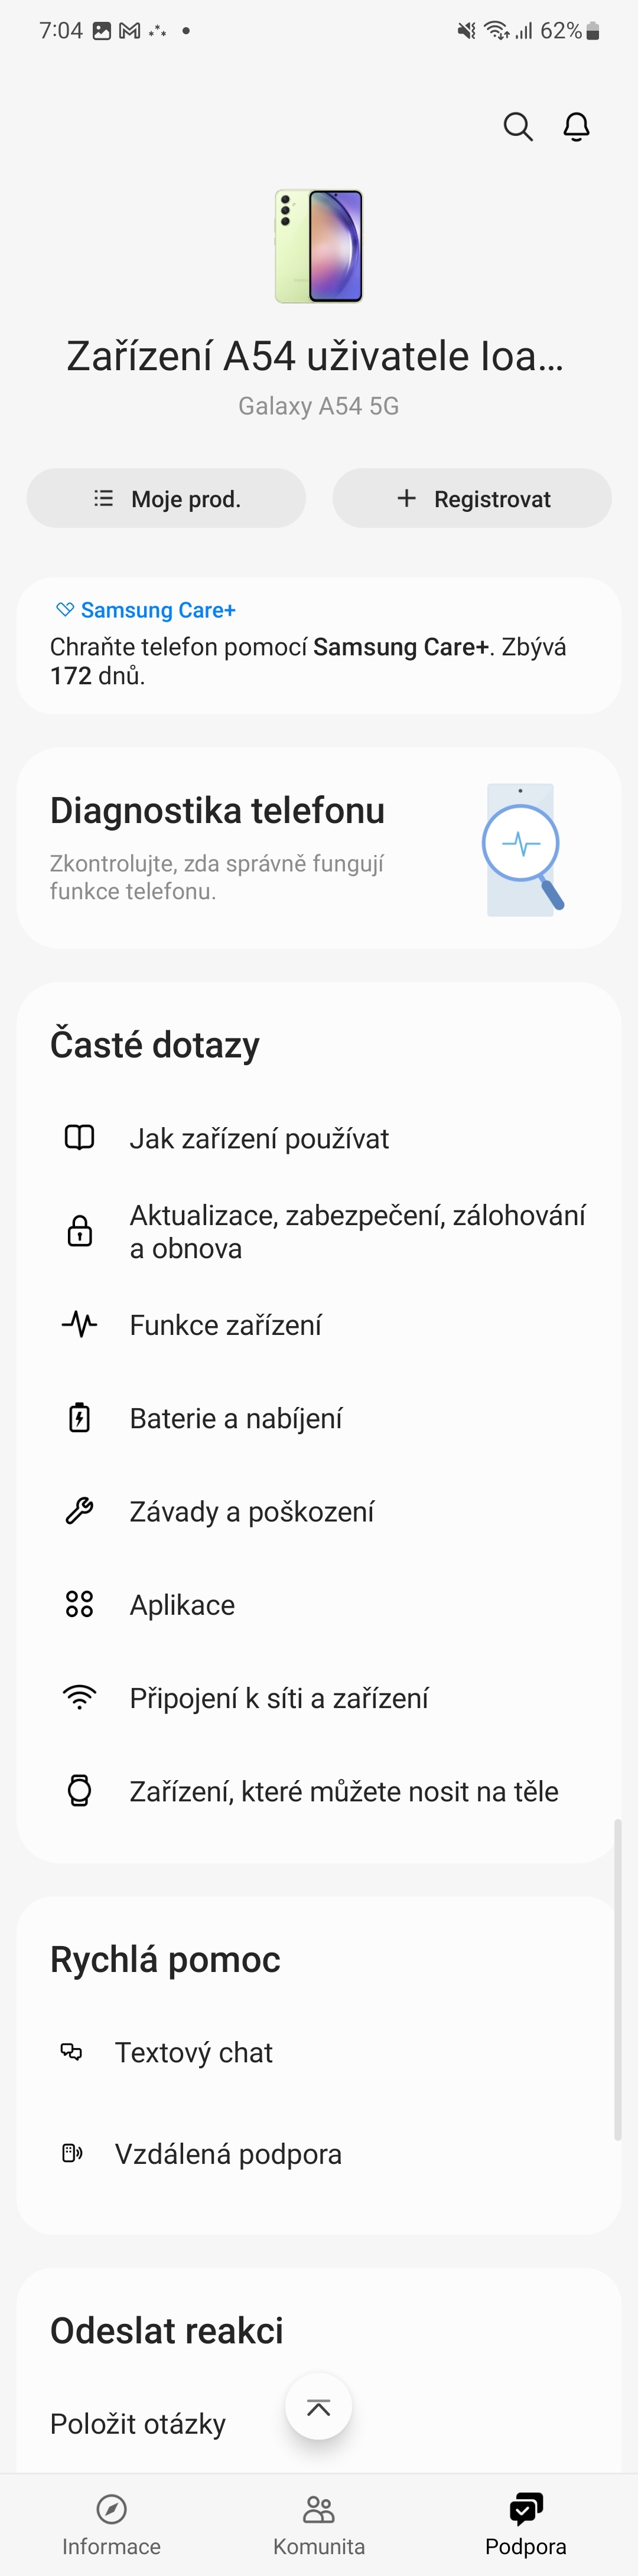
Task: Tap the scroll-to-top arrow button
Action: [318, 2406]
